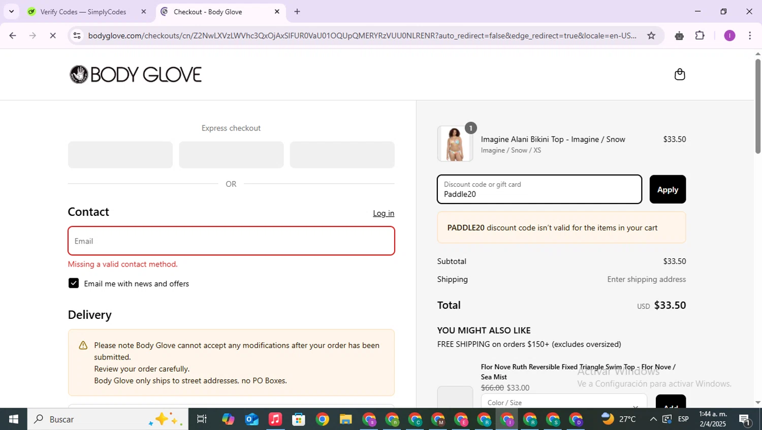This screenshot has width=762, height=430.
Task: Open the shopping bag cart icon
Action: point(680,75)
